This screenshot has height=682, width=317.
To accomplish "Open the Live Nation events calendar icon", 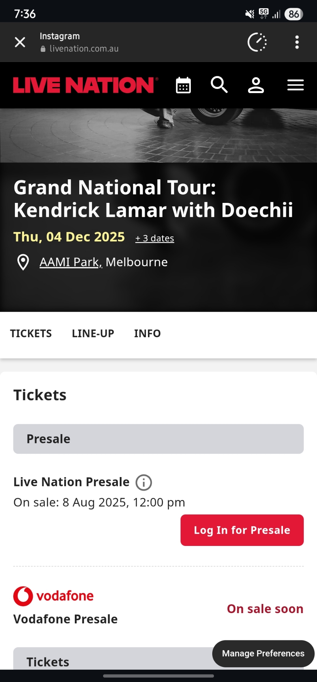I will point(183,85).
